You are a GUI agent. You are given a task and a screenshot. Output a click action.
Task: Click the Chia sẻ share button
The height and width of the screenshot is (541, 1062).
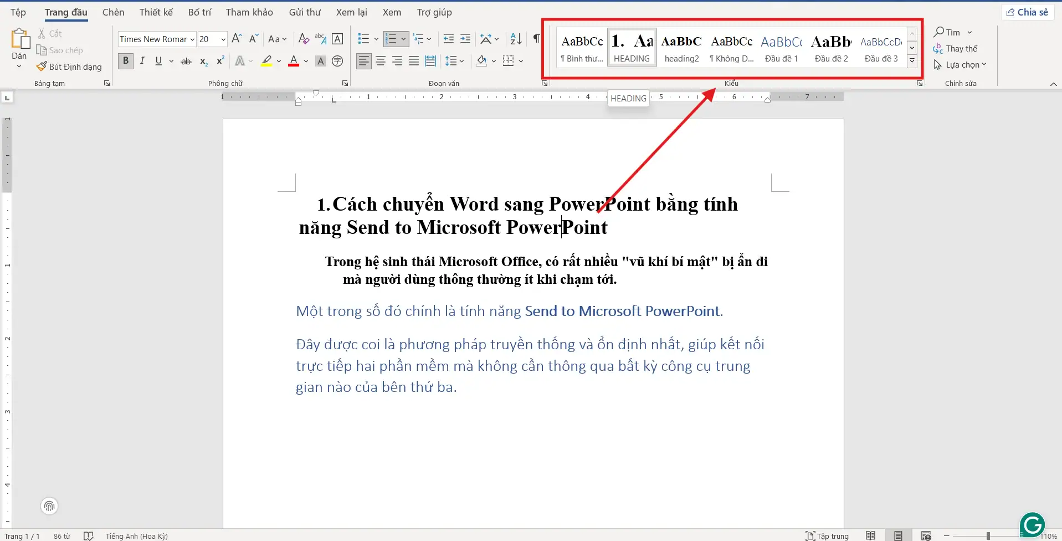point(1027,12)
